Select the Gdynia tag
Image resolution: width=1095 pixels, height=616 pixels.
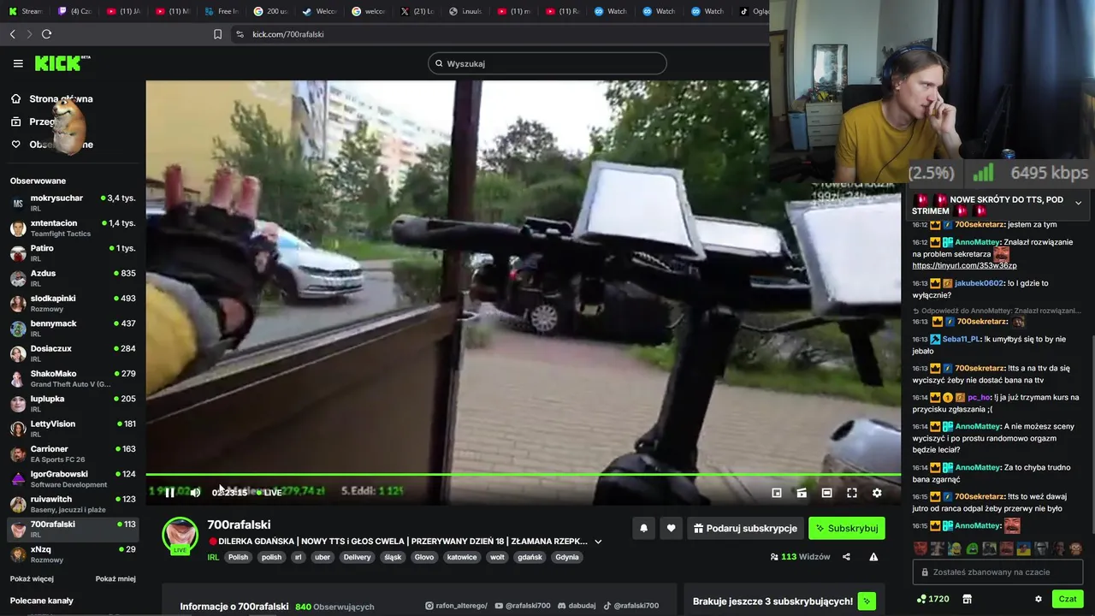566,557
